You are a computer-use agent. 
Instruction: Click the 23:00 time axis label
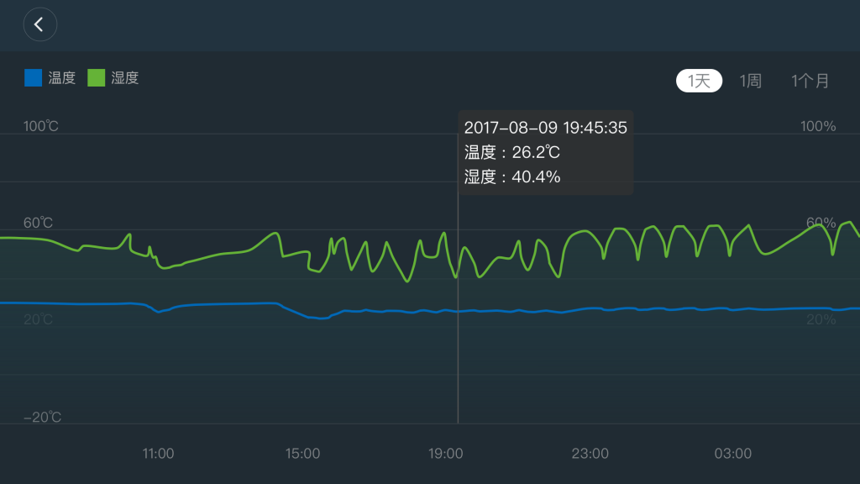(x=590, y=454)
